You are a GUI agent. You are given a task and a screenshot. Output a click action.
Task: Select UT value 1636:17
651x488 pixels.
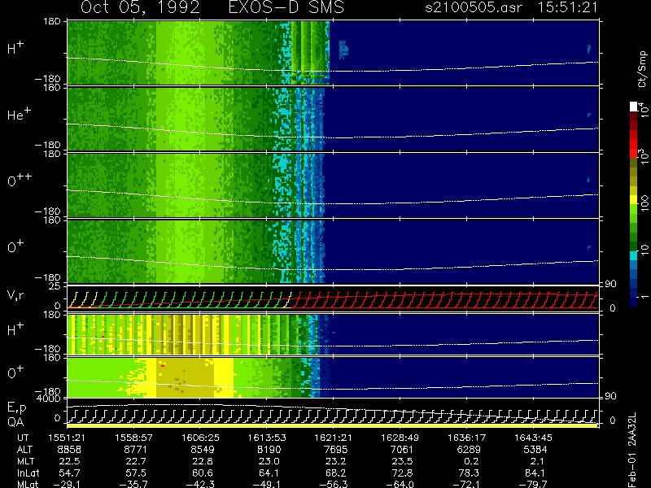pos(466,438)
